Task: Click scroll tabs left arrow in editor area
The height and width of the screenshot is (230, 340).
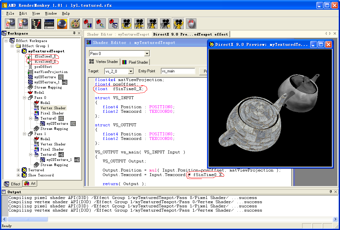Action: 326,34
